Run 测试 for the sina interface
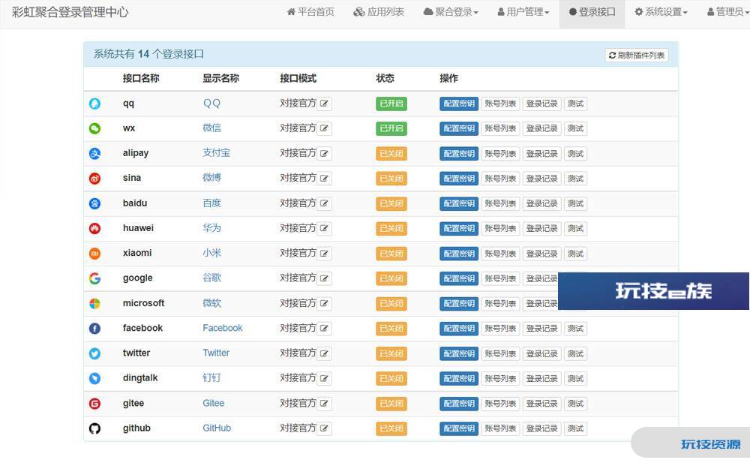 tap(575, 179)
